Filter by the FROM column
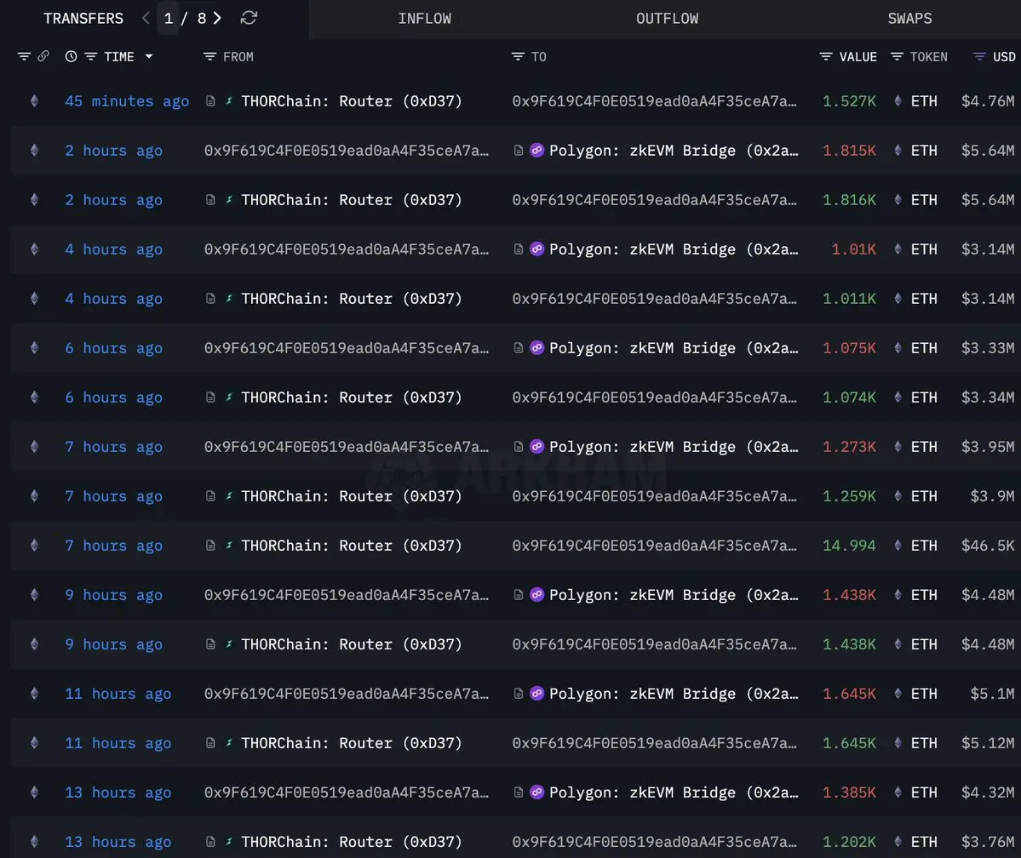1021x858 pixels. point(209,57)
